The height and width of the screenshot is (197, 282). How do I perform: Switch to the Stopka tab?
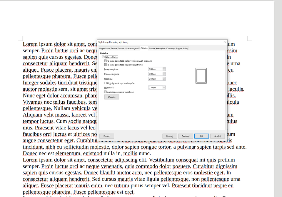tap(152, 48)
